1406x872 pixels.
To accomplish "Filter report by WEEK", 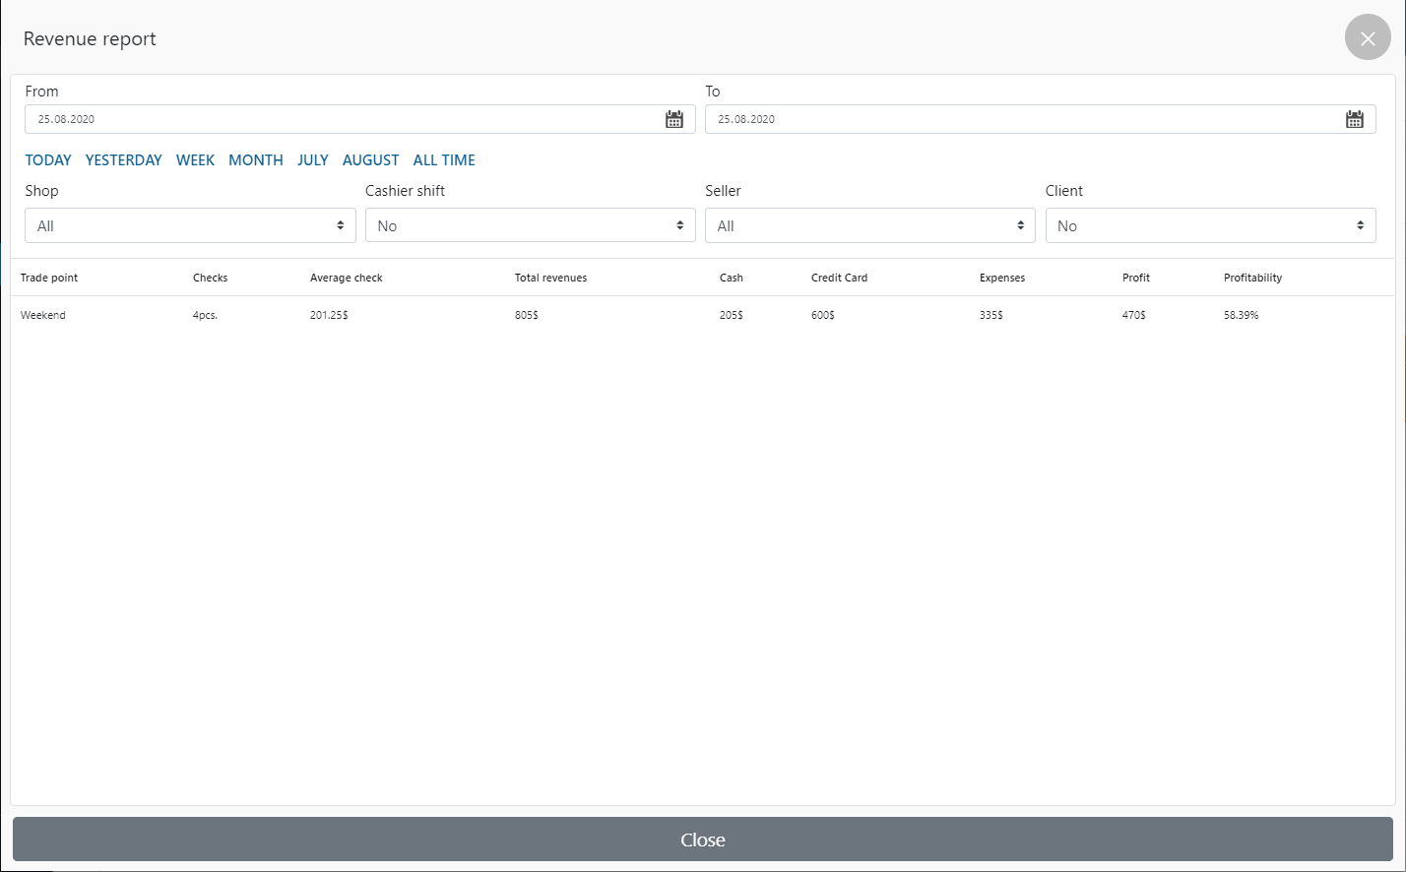I will point(195,160).
